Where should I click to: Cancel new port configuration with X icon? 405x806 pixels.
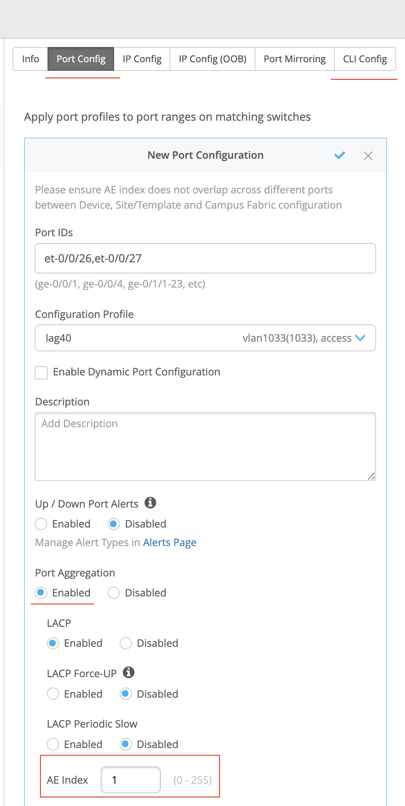click(x=368, y=156)
